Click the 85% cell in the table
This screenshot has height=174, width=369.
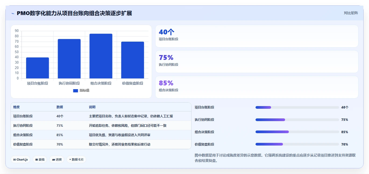(x=60, y=135)
